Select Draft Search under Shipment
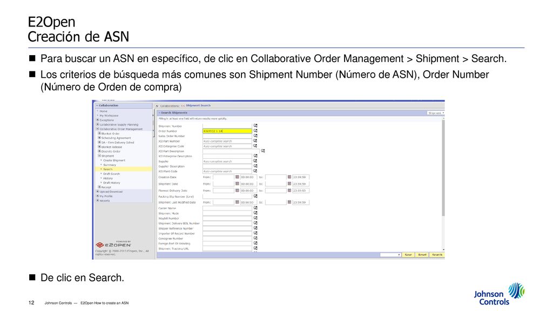Image resolution: width=553 pixels, height=311 pixels. click(x=111, y=174)
